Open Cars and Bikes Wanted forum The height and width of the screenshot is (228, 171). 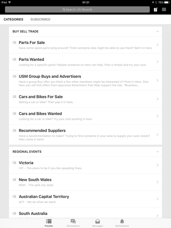click(x=85, y=116)
